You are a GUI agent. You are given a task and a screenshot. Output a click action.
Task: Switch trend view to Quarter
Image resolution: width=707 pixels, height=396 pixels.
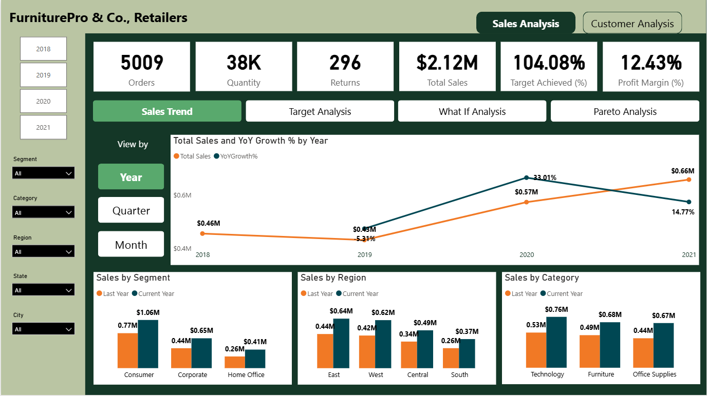131,210
